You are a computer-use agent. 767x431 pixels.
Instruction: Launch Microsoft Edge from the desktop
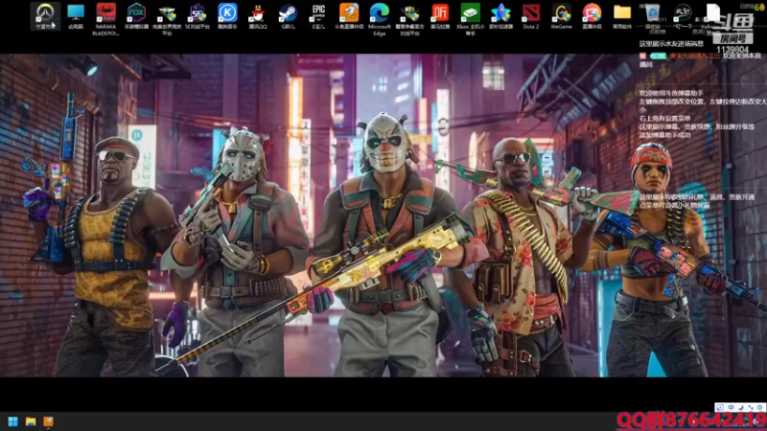pyautogui.click(x=379, y=18)
